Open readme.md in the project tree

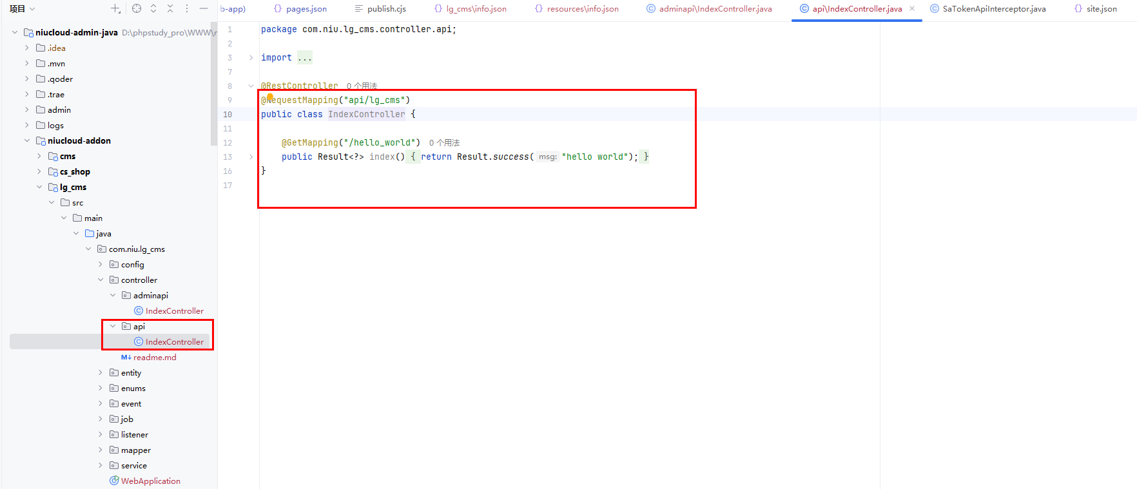point(154,357)
